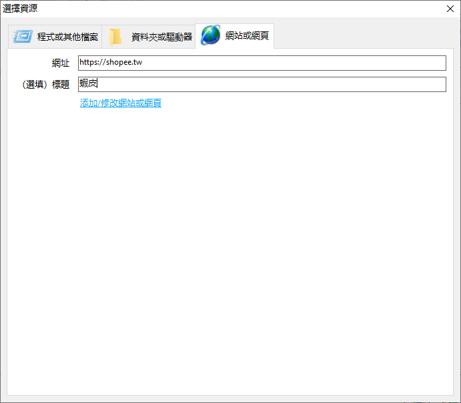461x403 pixels.
Task: Click the globe browser icon
Action: 211,35
